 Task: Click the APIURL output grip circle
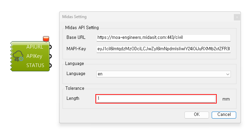pyautogui.click(x=50, y=47)
